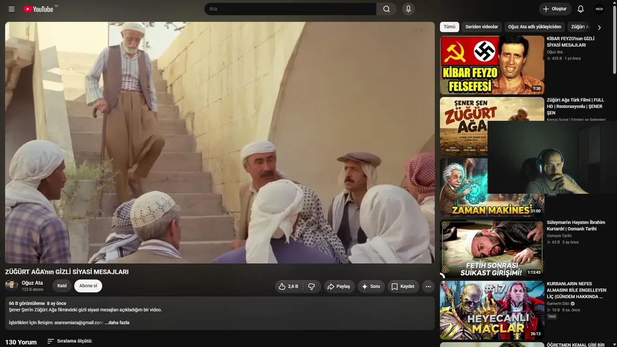Click the 1:13:43 duration badge
The image size is (617, 347).
tap(534, 272)
